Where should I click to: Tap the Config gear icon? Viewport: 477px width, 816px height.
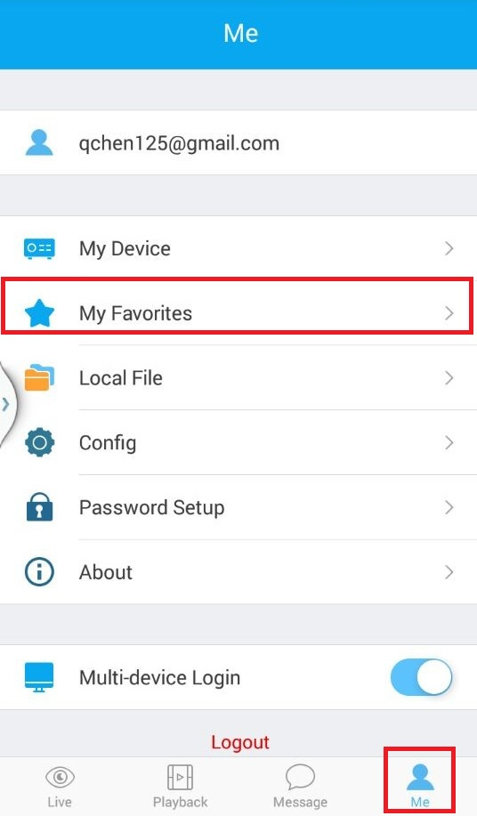pyautogui.click(x=39, y=442)
